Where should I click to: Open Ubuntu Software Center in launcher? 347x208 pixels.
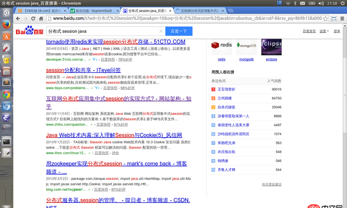[x=7, y=36]
